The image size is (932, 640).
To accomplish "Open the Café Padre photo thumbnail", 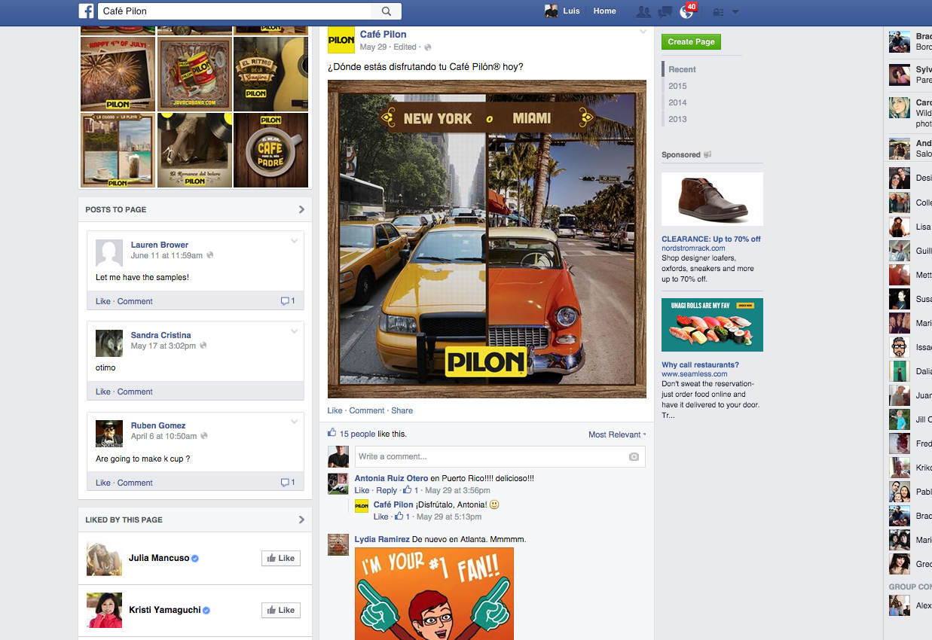I will pos(270,150).
